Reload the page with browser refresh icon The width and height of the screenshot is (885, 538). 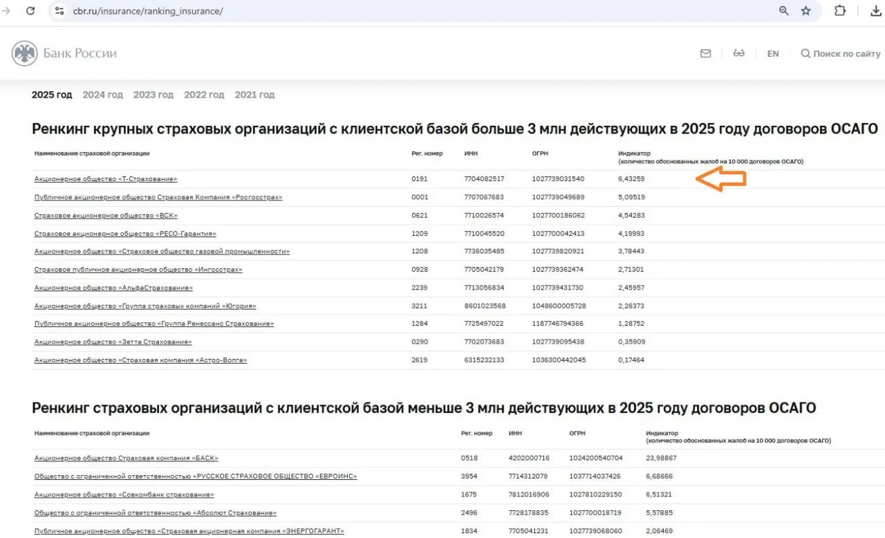tap(30, 11)
